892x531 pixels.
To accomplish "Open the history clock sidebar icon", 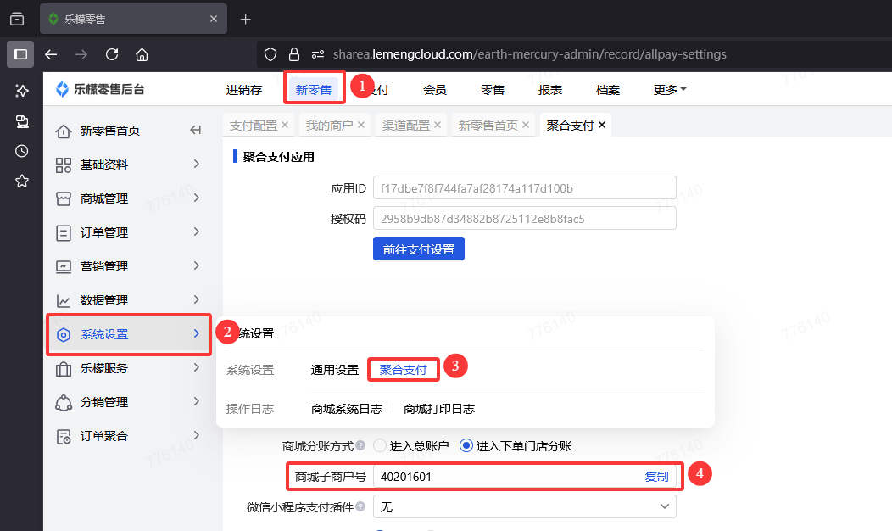I will click(21, 151).
